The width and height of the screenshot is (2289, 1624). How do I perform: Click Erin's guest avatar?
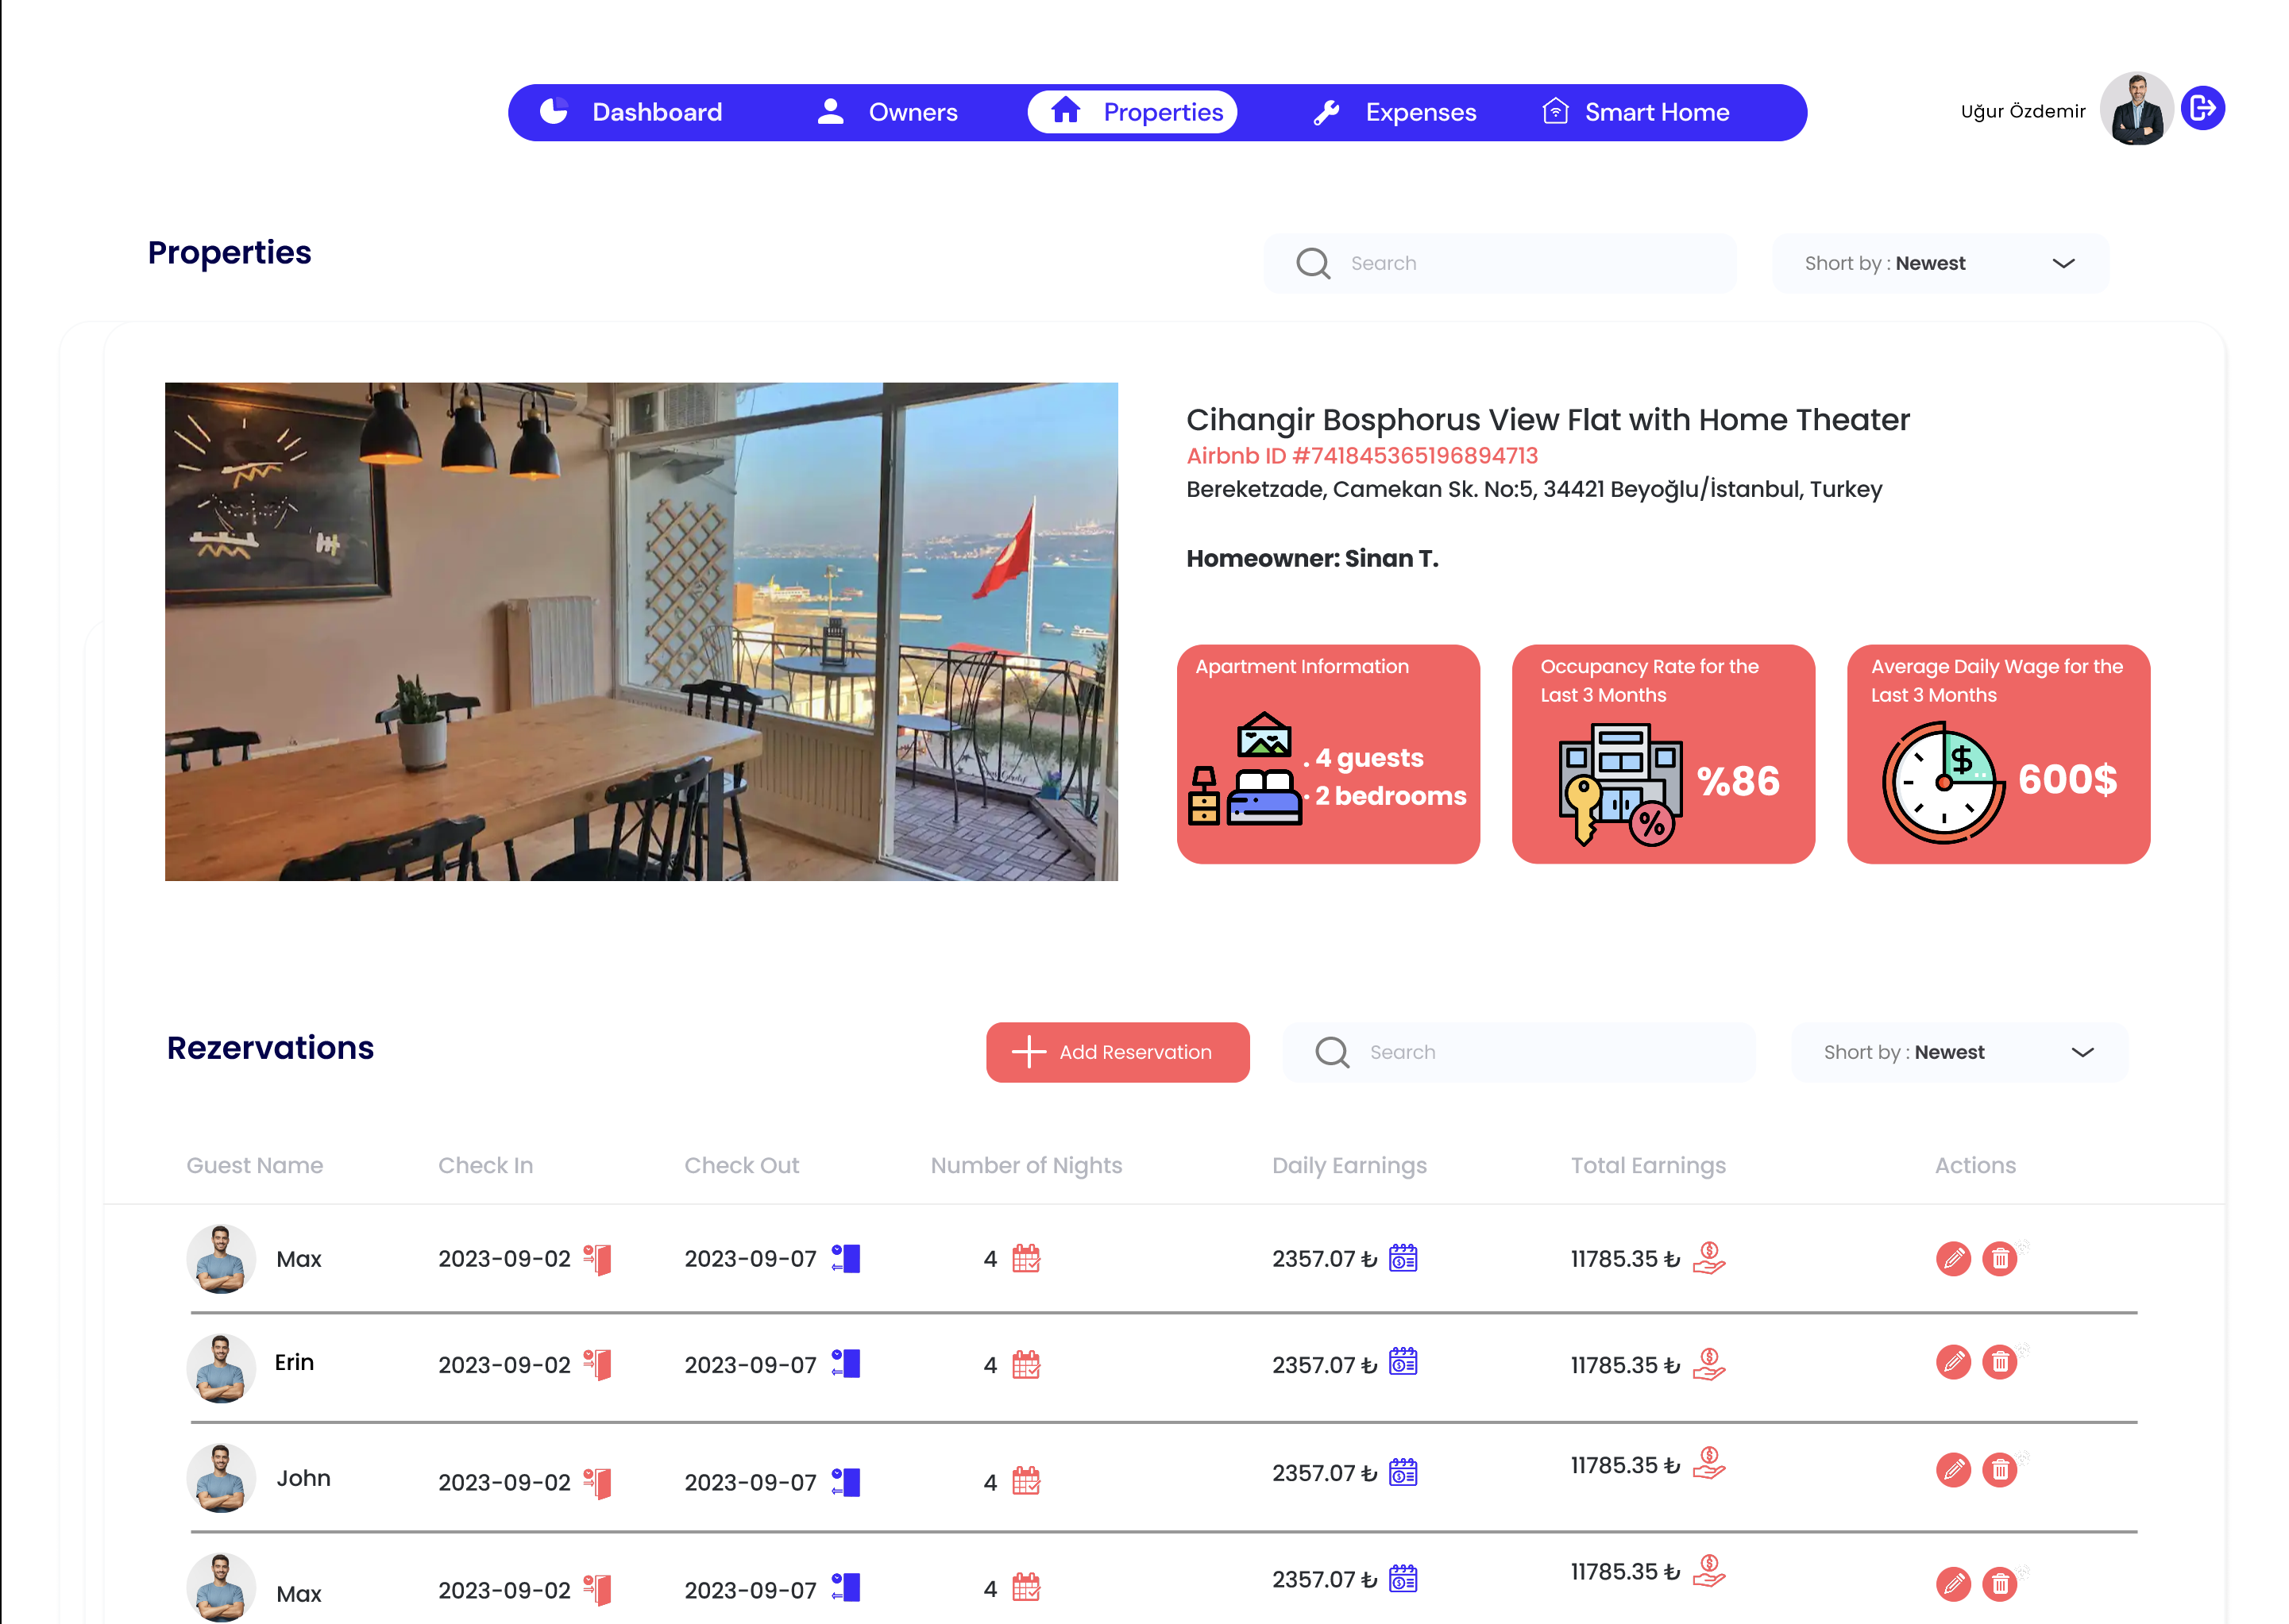pos(220,1367)
